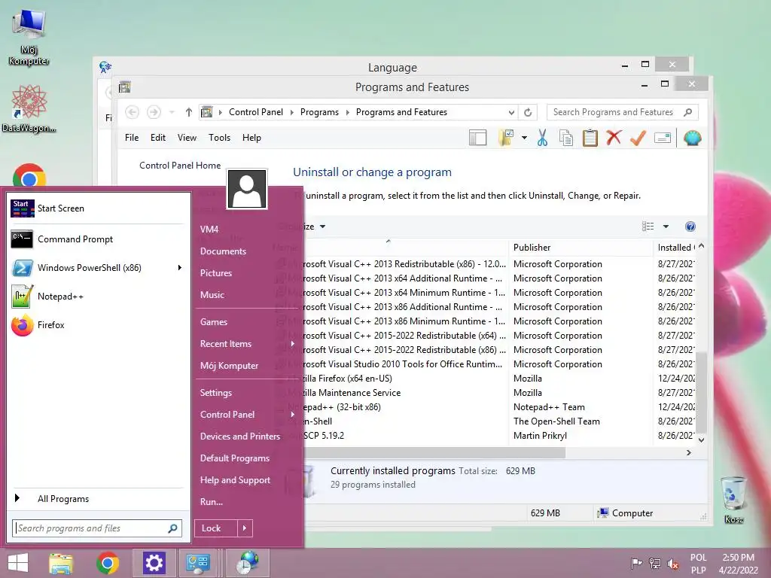
Task: Click the Back navigation arrow
Action: point(132,113)
